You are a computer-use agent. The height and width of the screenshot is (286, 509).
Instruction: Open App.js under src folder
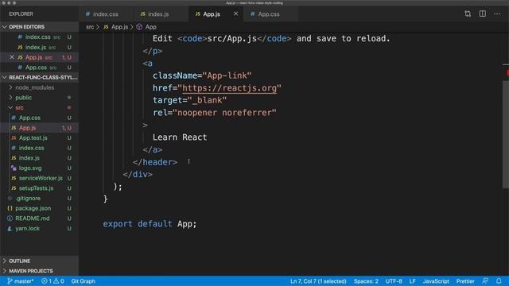tap(39, 128)
